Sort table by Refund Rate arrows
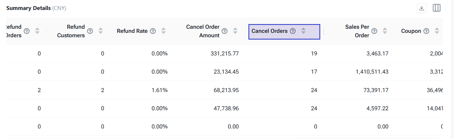 (x=164, y=31)
